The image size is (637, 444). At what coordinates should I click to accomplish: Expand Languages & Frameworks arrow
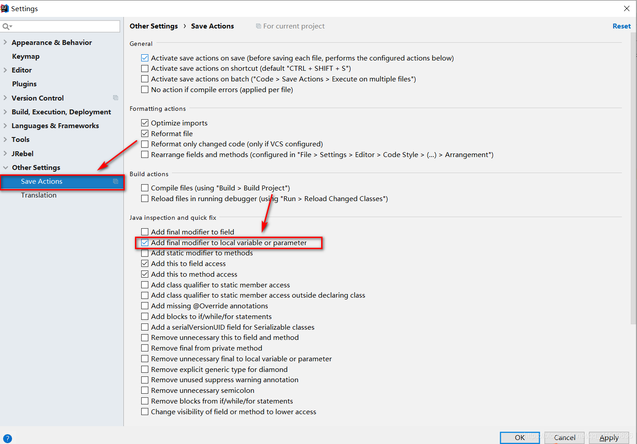pos(5,125)
